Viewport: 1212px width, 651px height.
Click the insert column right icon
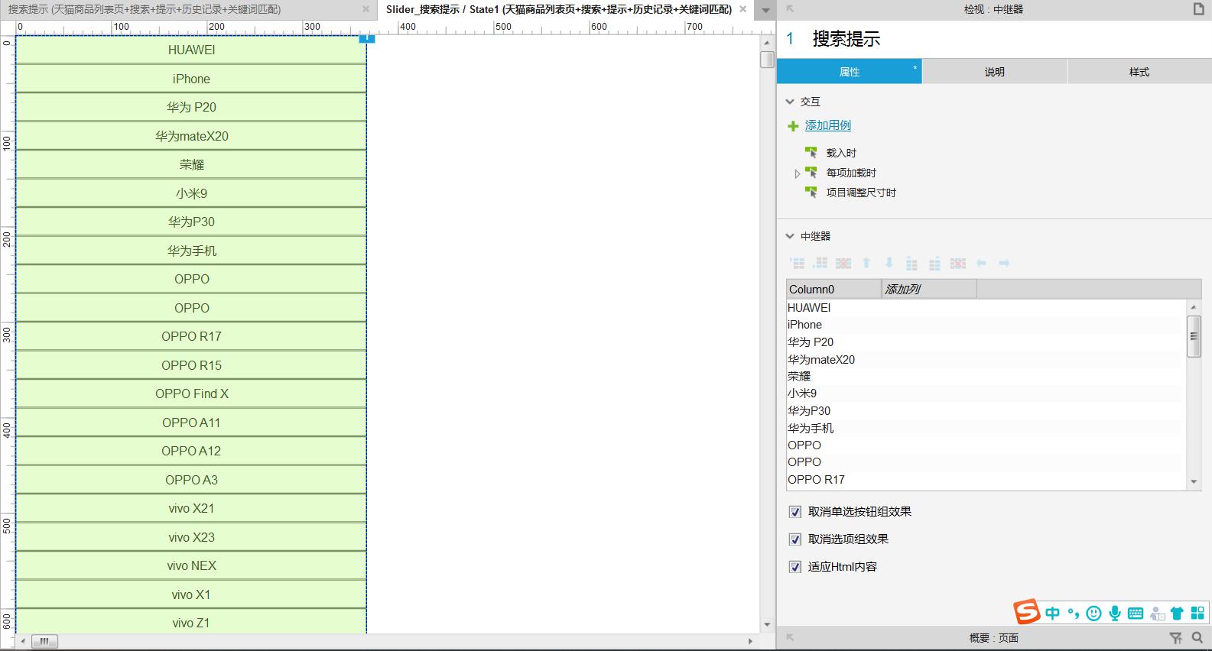tap(934, 263)
